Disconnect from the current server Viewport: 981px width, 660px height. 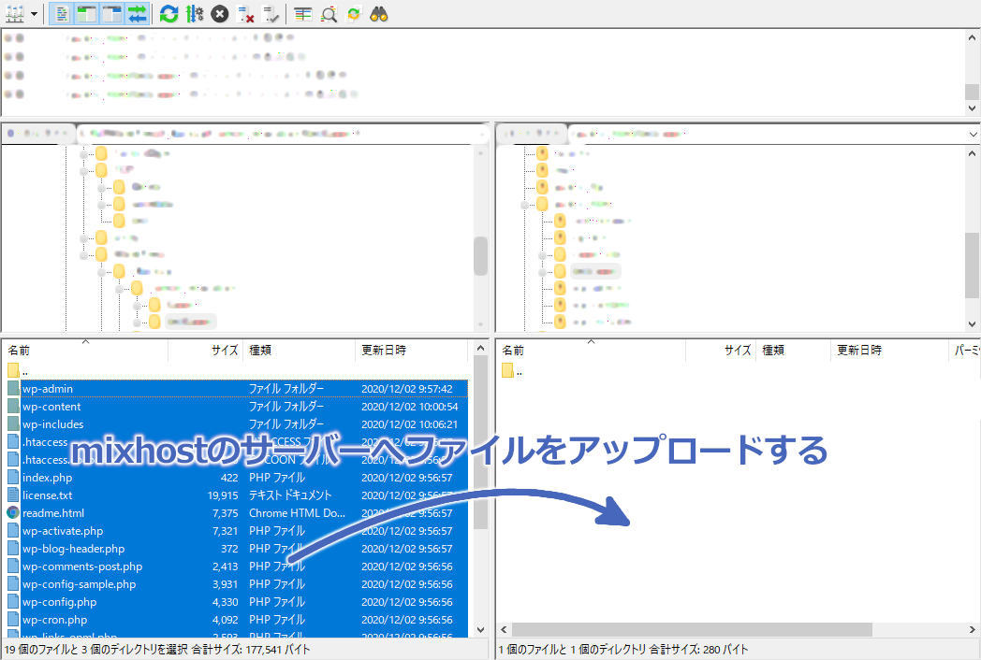pos(245,14)
